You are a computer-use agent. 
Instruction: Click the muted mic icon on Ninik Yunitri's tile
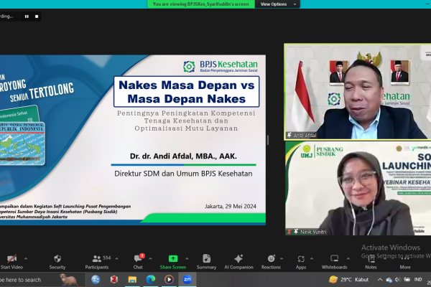289,232
